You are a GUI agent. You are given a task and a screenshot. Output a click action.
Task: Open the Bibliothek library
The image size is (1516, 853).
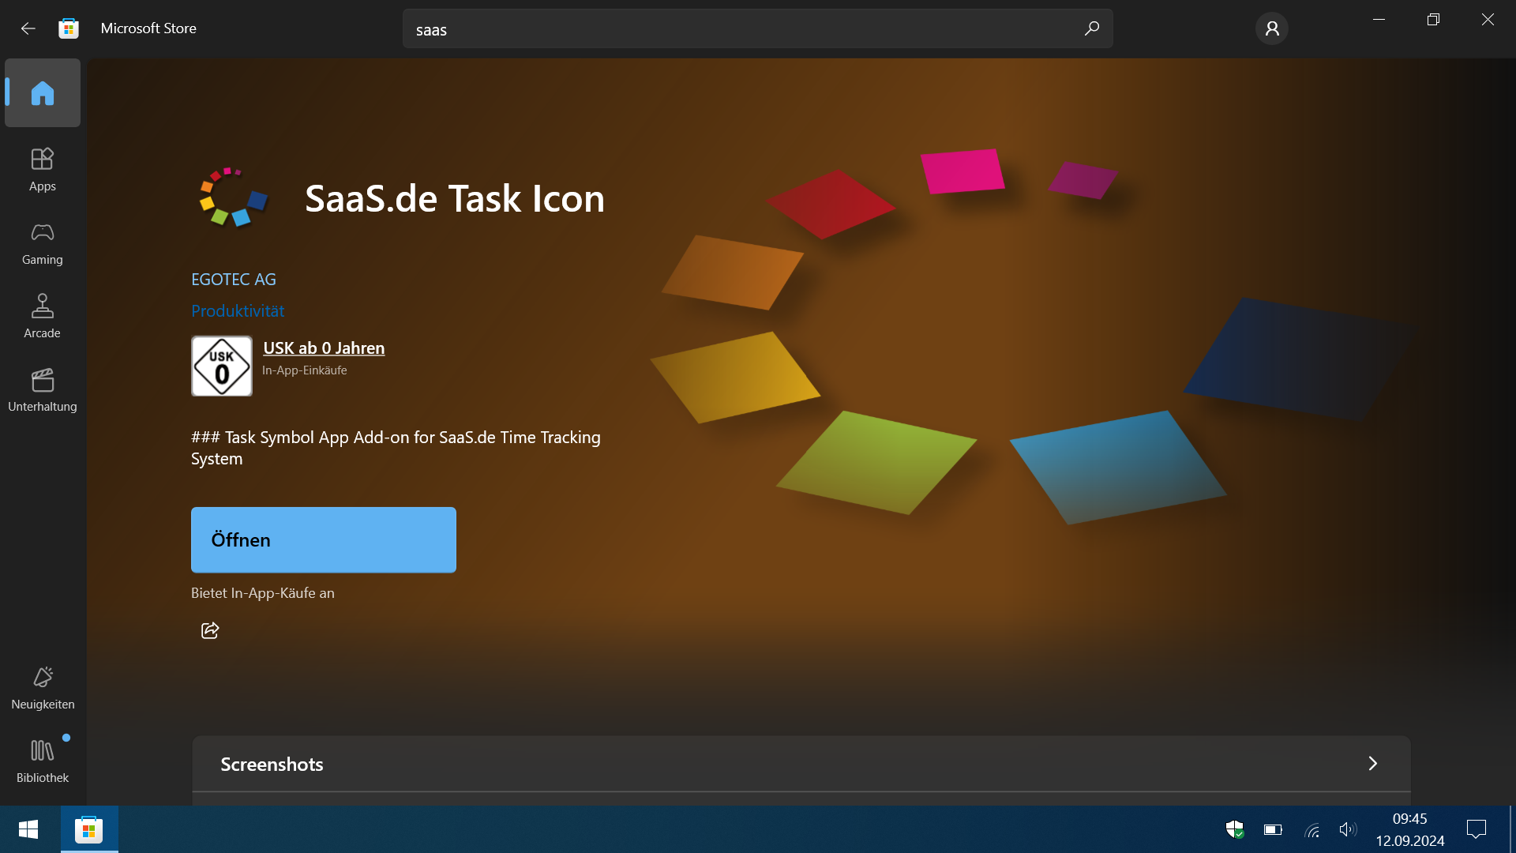tap(43, 761)
